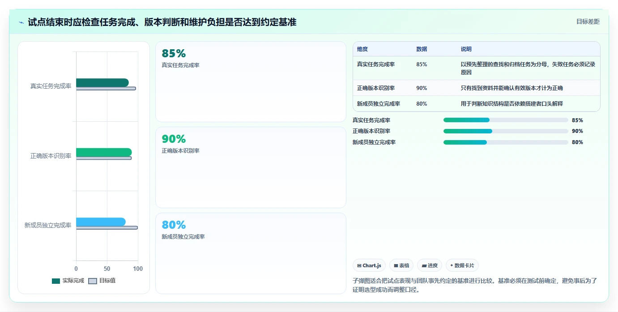Click the 85% value in the table
The width and height of the screenshot is (618, 312).
(x=422, y=64)
